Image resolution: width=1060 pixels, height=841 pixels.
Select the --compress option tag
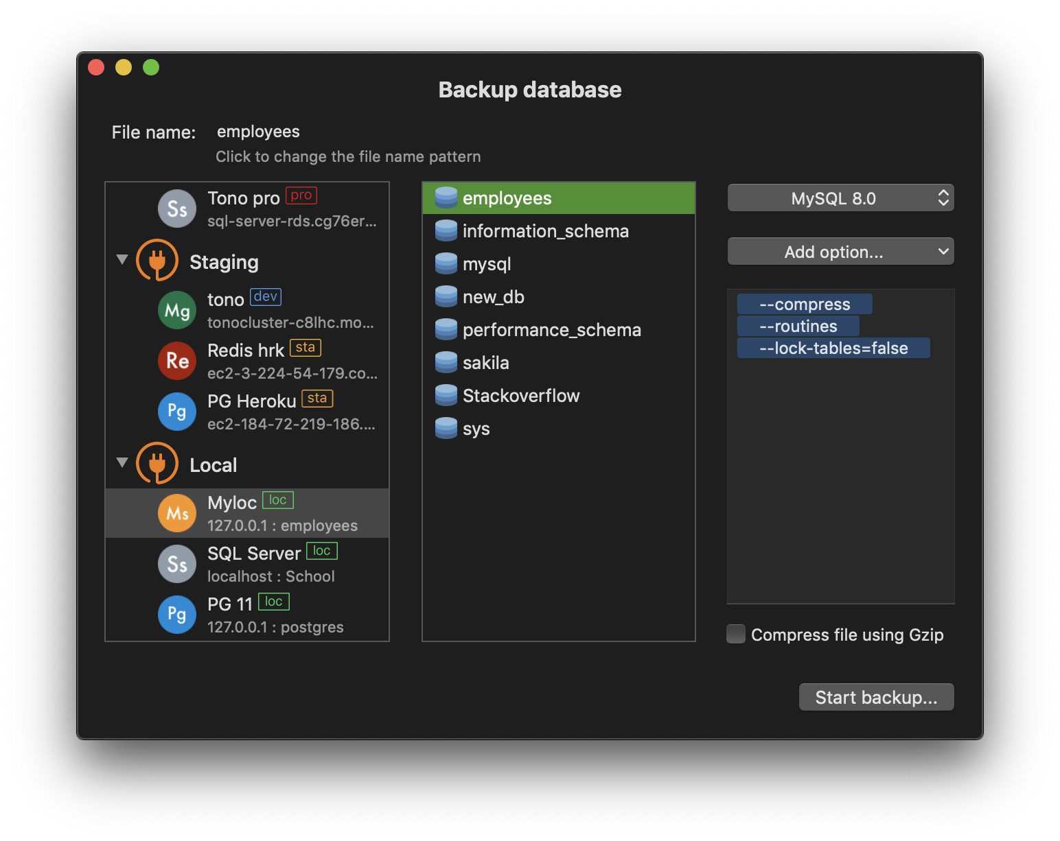pyautogui.click(x=805, y=304)
